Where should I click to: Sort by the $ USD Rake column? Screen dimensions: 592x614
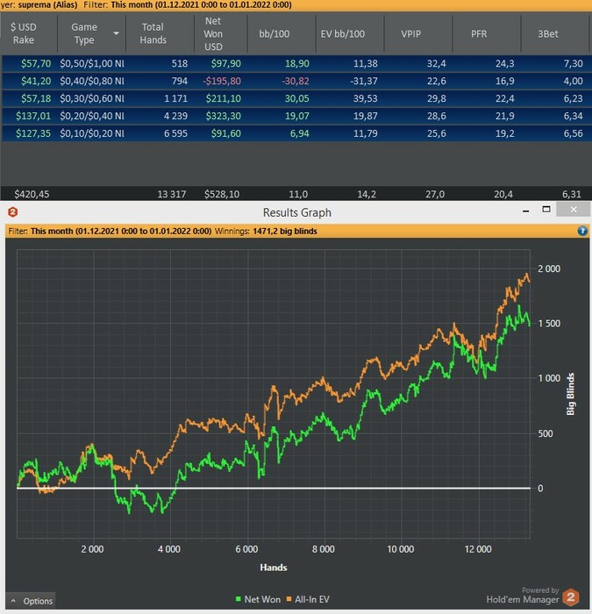pos(24,33)
